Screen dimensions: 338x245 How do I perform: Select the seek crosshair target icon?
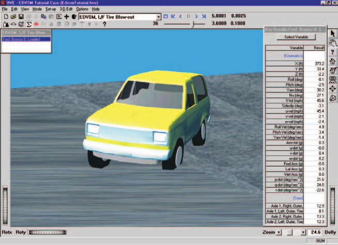tap(333, 89)
